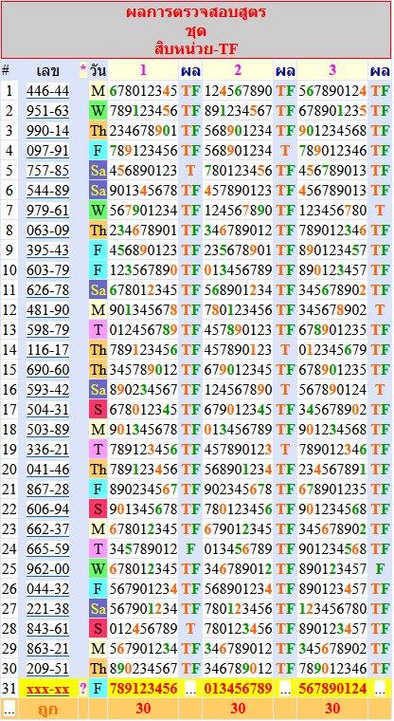
Task: Select the 665-59 number link
Action: [x=47, y=549]
